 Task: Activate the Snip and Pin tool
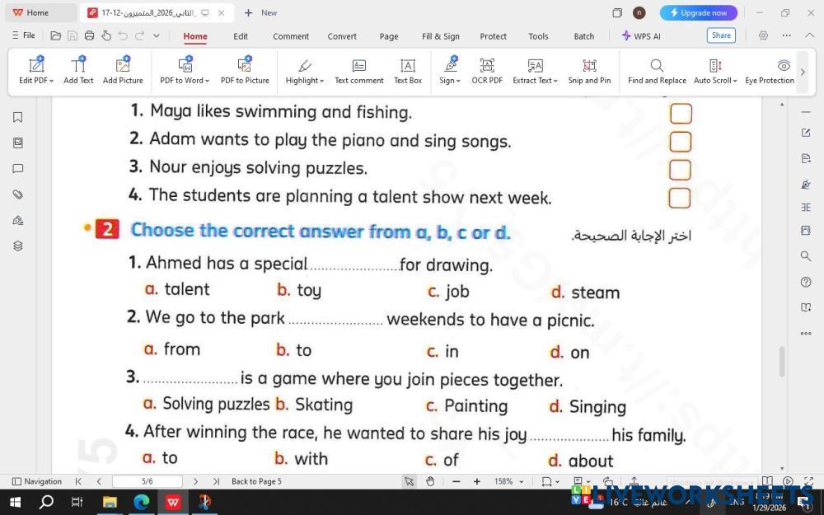pyautogui.click(x=589, y=71)
